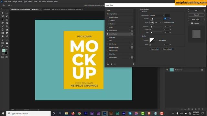The width and height of the screenshot is (207, 116).
Task: Select the Eyedropper tool
Action: [3, 23]
